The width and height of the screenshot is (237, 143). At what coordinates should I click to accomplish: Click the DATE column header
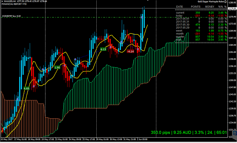coord(179,7)
